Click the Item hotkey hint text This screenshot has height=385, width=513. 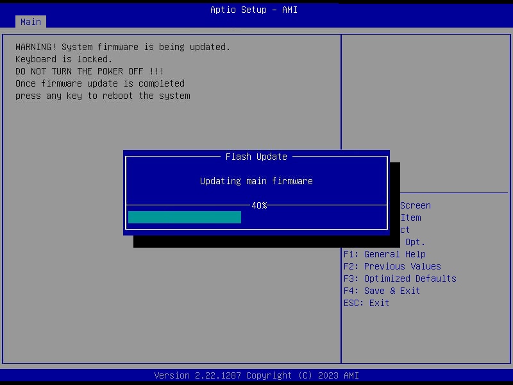(410, 218)
